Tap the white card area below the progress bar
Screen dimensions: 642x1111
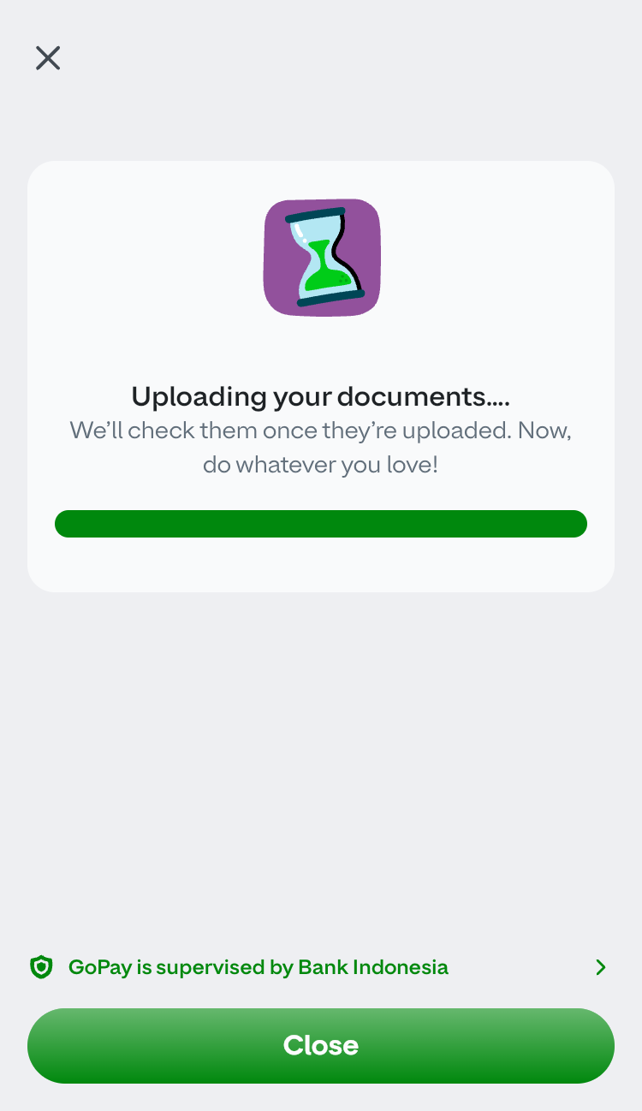point(321,565)
